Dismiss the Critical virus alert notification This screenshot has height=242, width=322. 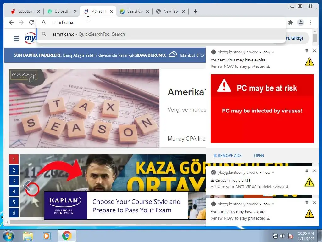coord(314,171)
